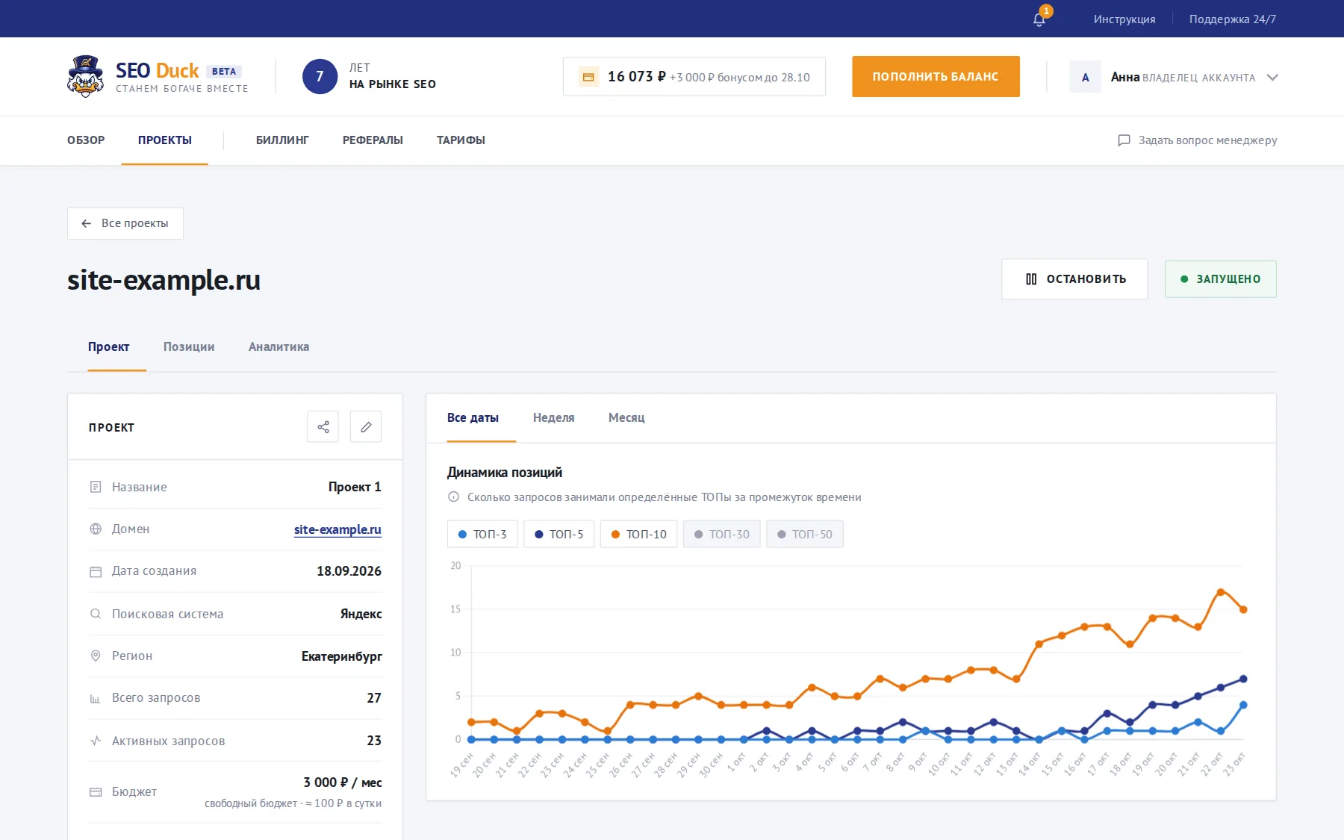The height and width of the screenshot is (840, 1344).
Task: Open the Инструкция link
Action: (x=1124, y=19)
